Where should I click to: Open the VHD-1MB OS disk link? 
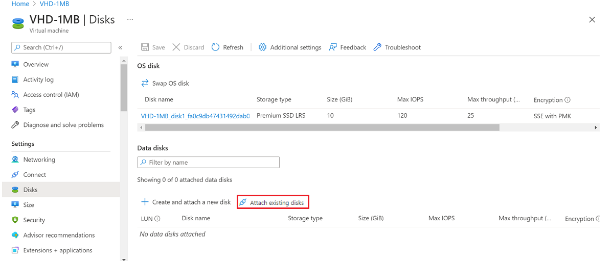[195, 116]
